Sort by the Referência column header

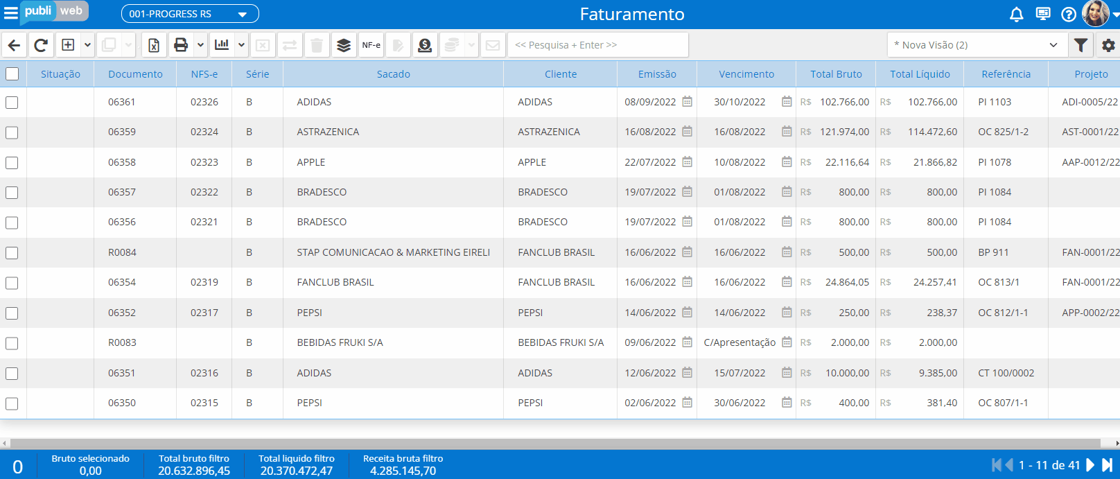(1006, 74)
